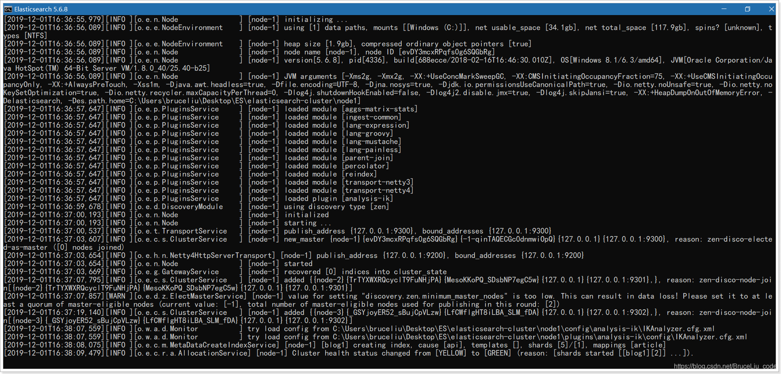Image resolution: width=781 pixels, height=374 pixels.
Task: Click node ID 'evDY3mcxRPqfsOg6SQGbRg' text
Action: point(447,52)
